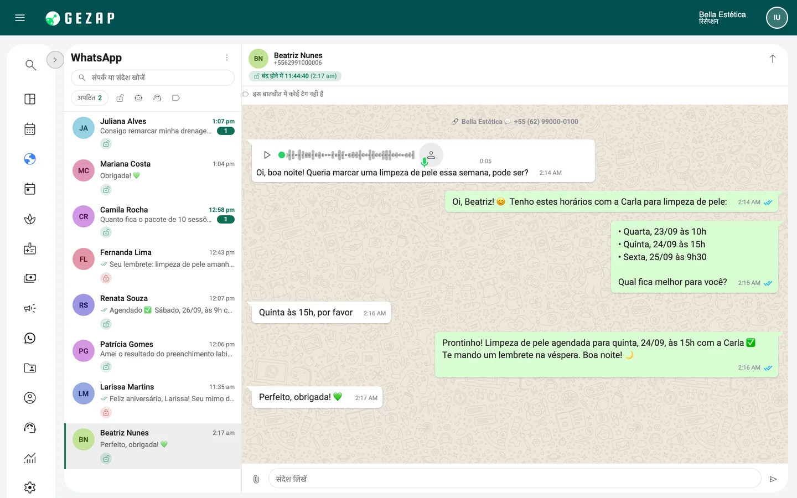Expand the sidebar with the chevron button
The width and height of the screenshot is (797, 498).
(55, 60)
